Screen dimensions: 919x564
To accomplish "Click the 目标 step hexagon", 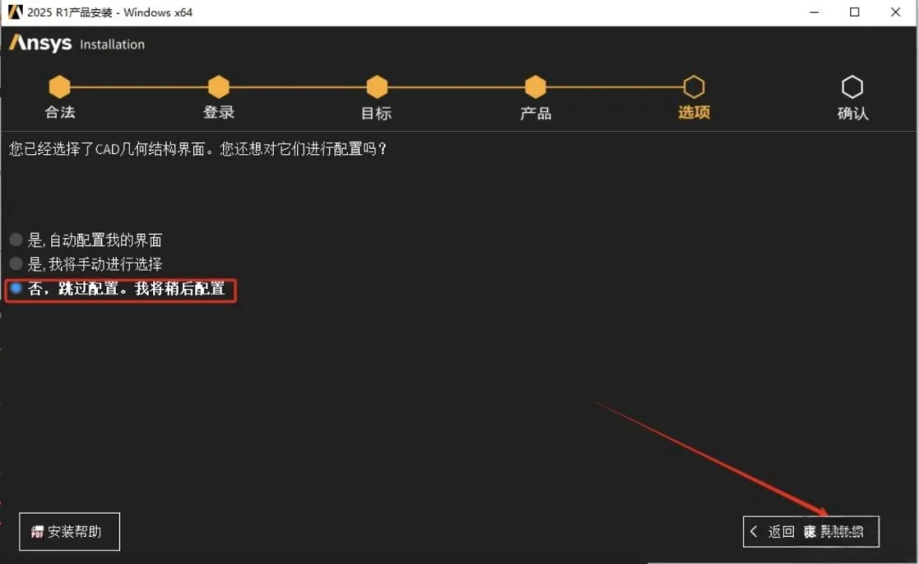I will pos(377,87).
